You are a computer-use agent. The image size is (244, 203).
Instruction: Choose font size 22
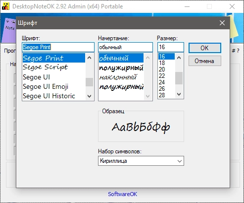(166, 76)
